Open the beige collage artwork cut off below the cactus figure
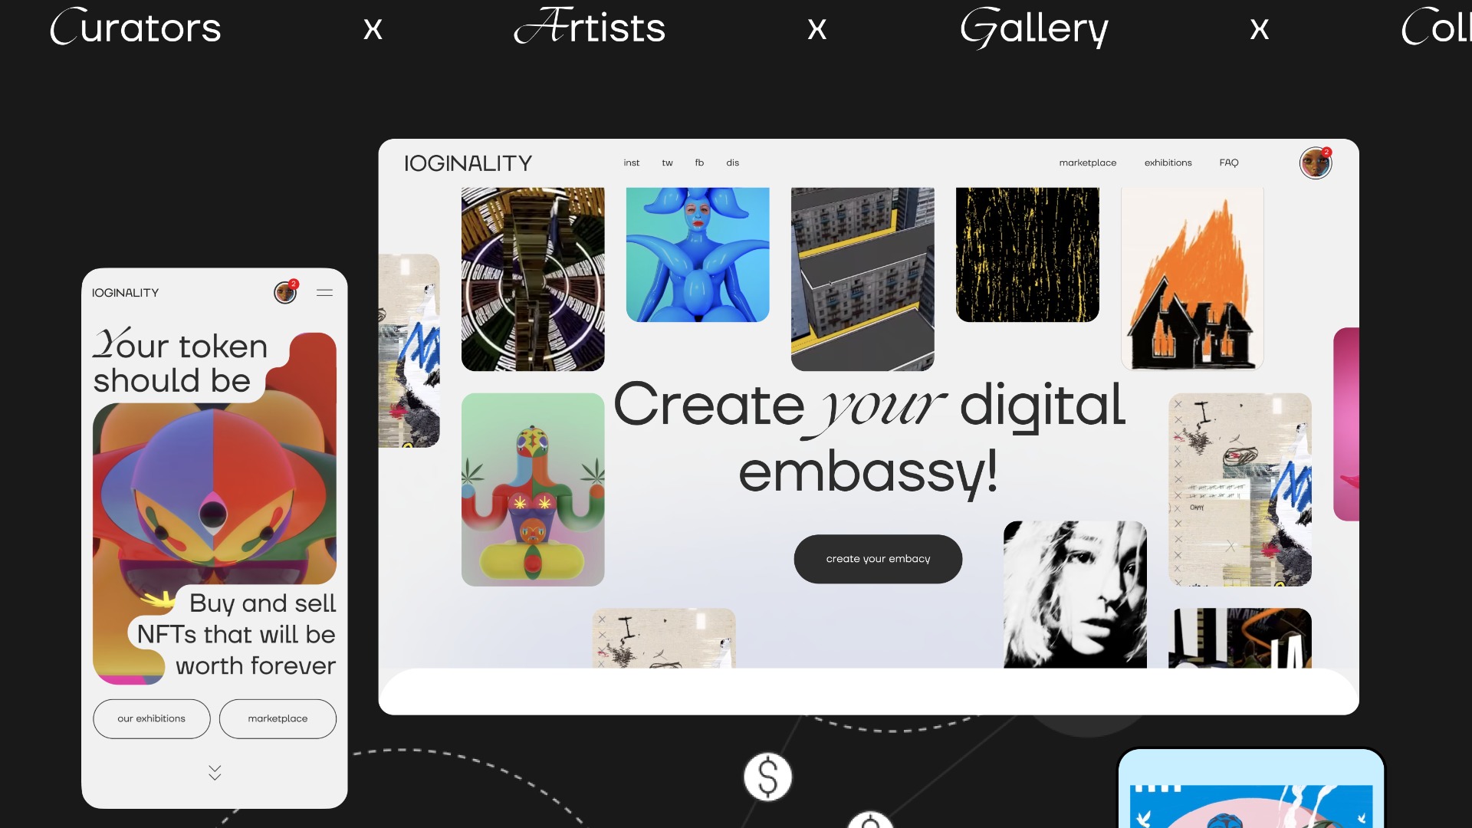Screen dimensions: 1472x828 (663, 638)
